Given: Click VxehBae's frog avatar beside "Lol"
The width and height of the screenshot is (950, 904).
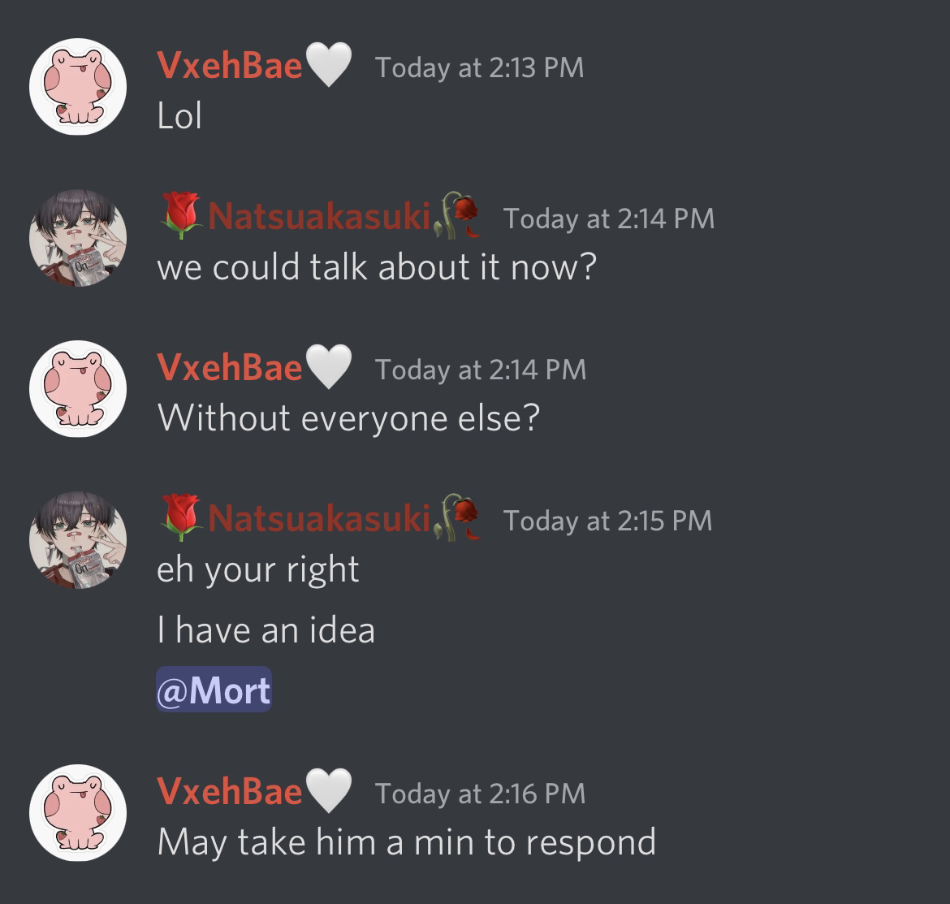Looking at the screenshot, I should pyautogui.click(x=78, y=87).
